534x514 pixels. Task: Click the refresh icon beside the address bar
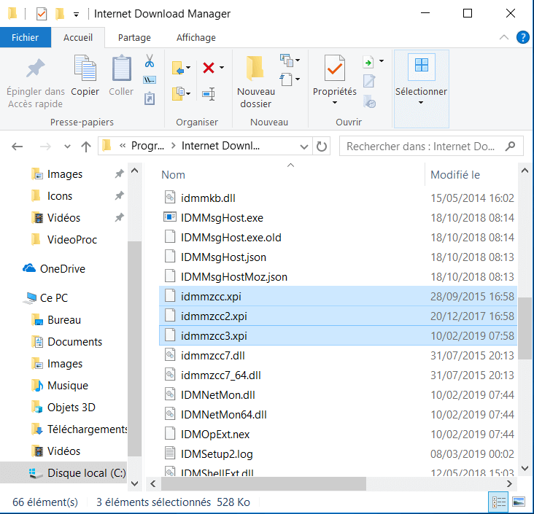click(322, 146)
